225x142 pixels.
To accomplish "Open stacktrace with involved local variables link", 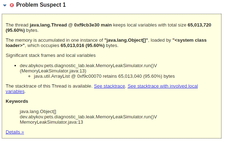I will coord(162,86).
